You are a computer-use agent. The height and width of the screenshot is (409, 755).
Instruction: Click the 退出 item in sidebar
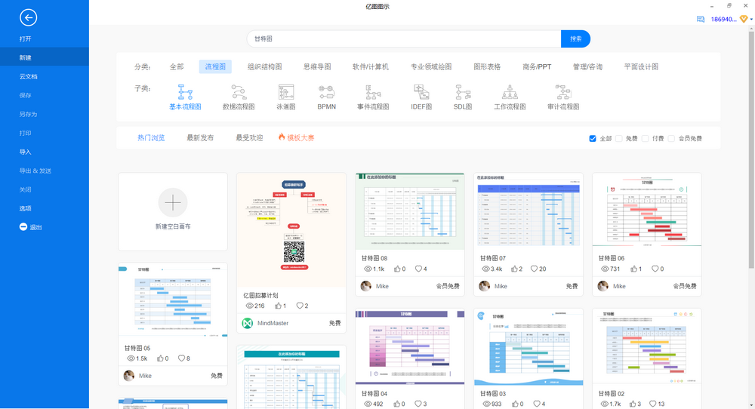(x=35, y=227)
